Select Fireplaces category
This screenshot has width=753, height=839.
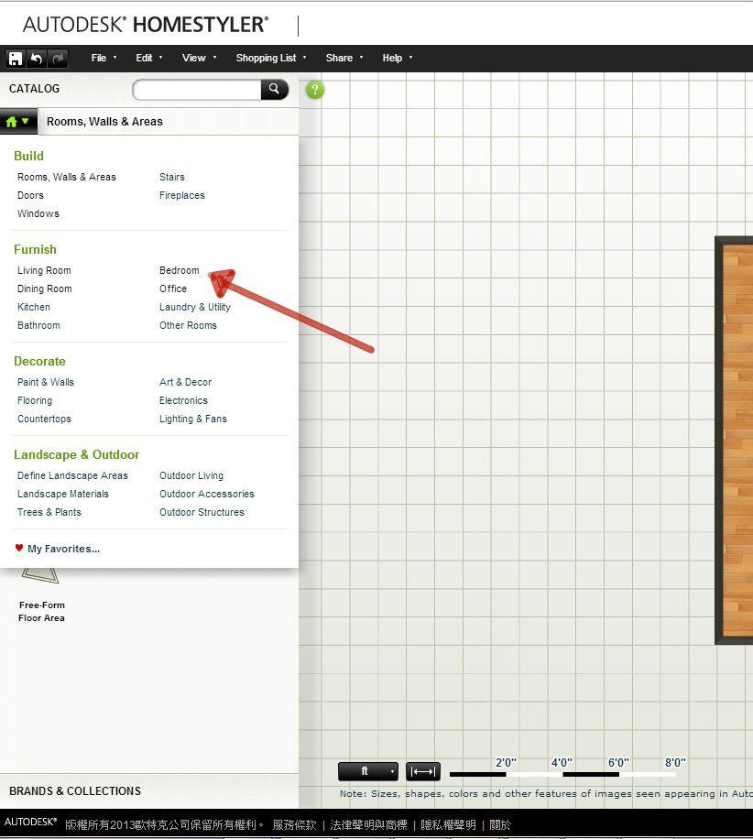[x=182, y=195]
